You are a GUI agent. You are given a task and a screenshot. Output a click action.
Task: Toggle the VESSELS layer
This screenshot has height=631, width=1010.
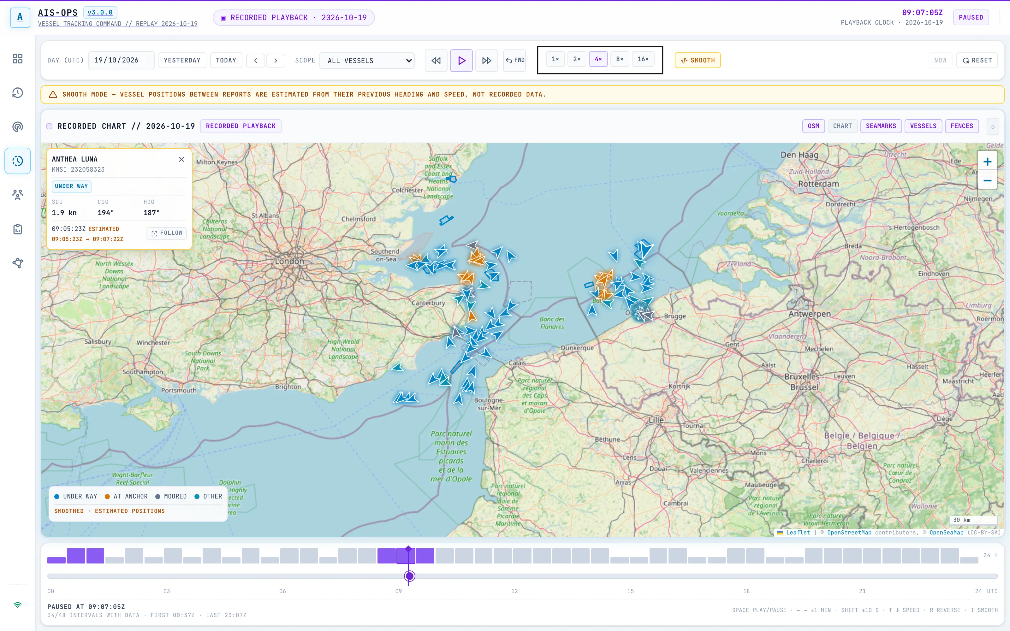point(923,126)
